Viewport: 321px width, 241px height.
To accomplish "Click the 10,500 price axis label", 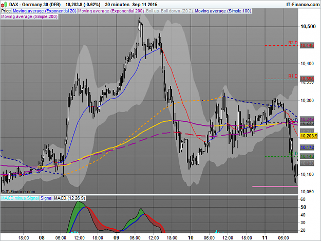I will pyautogui.click(x=308, y=26).
